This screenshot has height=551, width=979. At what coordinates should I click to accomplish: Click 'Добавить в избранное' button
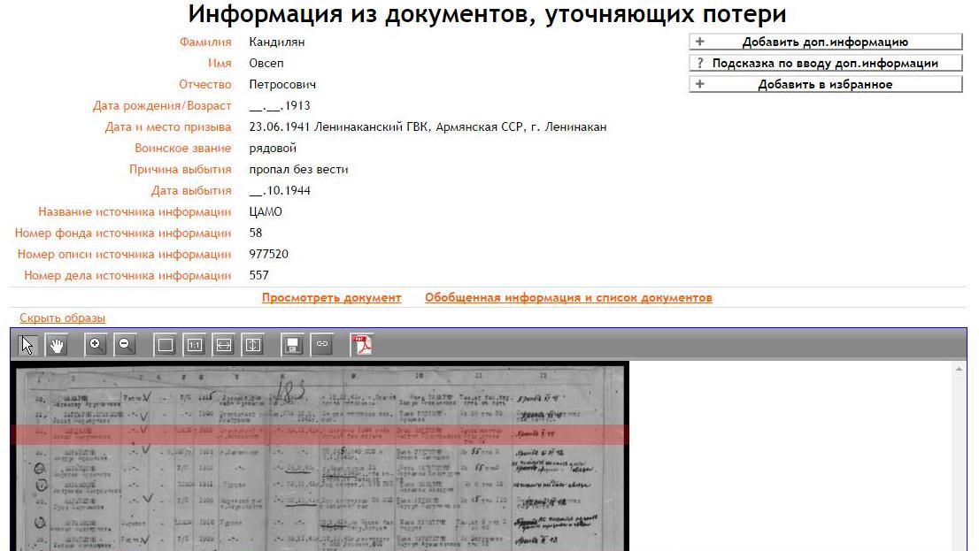coord(825,84)
